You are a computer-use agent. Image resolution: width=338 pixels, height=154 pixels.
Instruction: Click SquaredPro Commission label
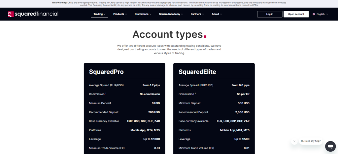coord(97,94)
